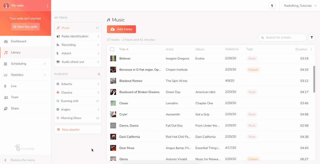This screenshot has height=164, width=320.
Task: Click the Scheduling calendar icon
Action: pyautogui.click(x=6, y=64)
